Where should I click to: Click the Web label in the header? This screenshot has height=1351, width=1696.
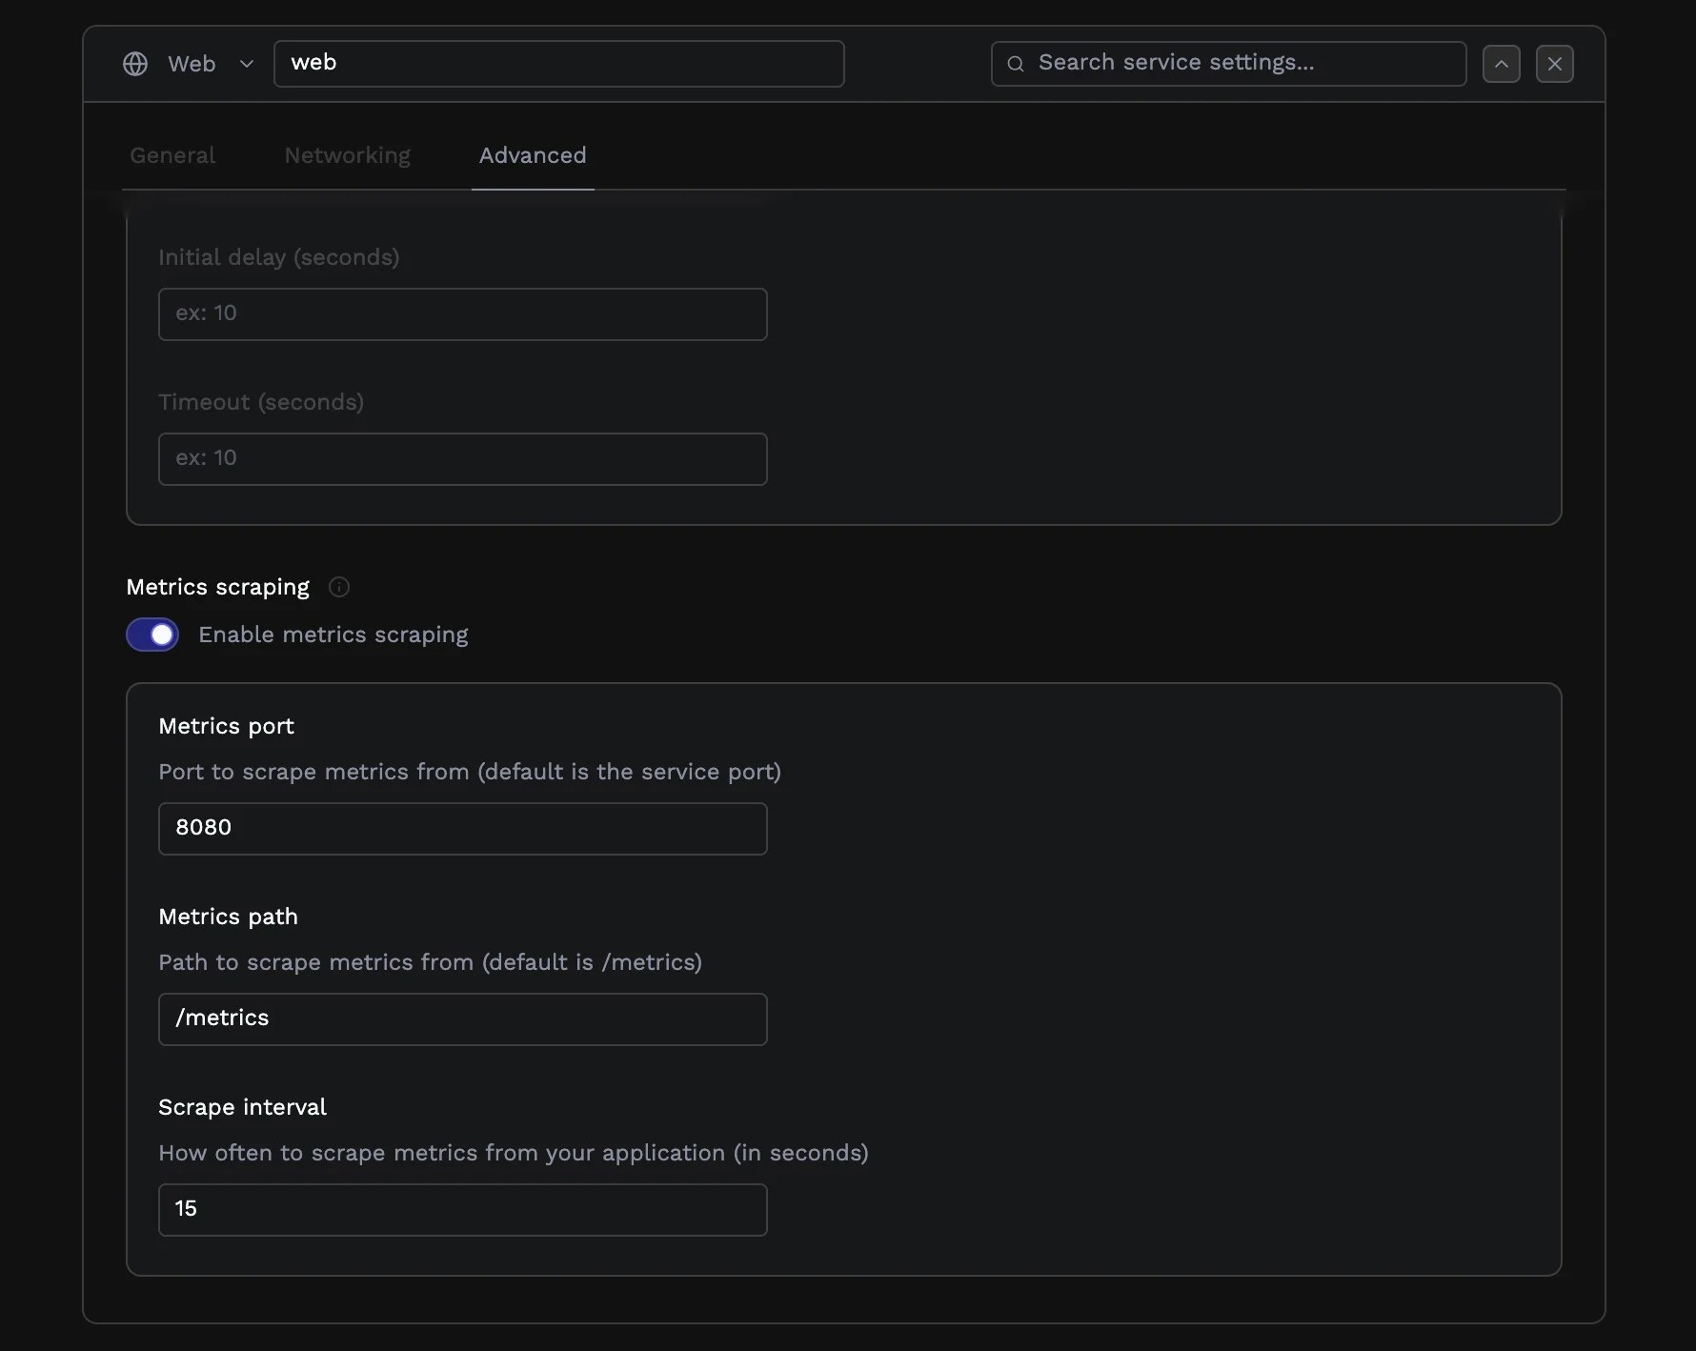pyautogui.click(x=191, y=64)
